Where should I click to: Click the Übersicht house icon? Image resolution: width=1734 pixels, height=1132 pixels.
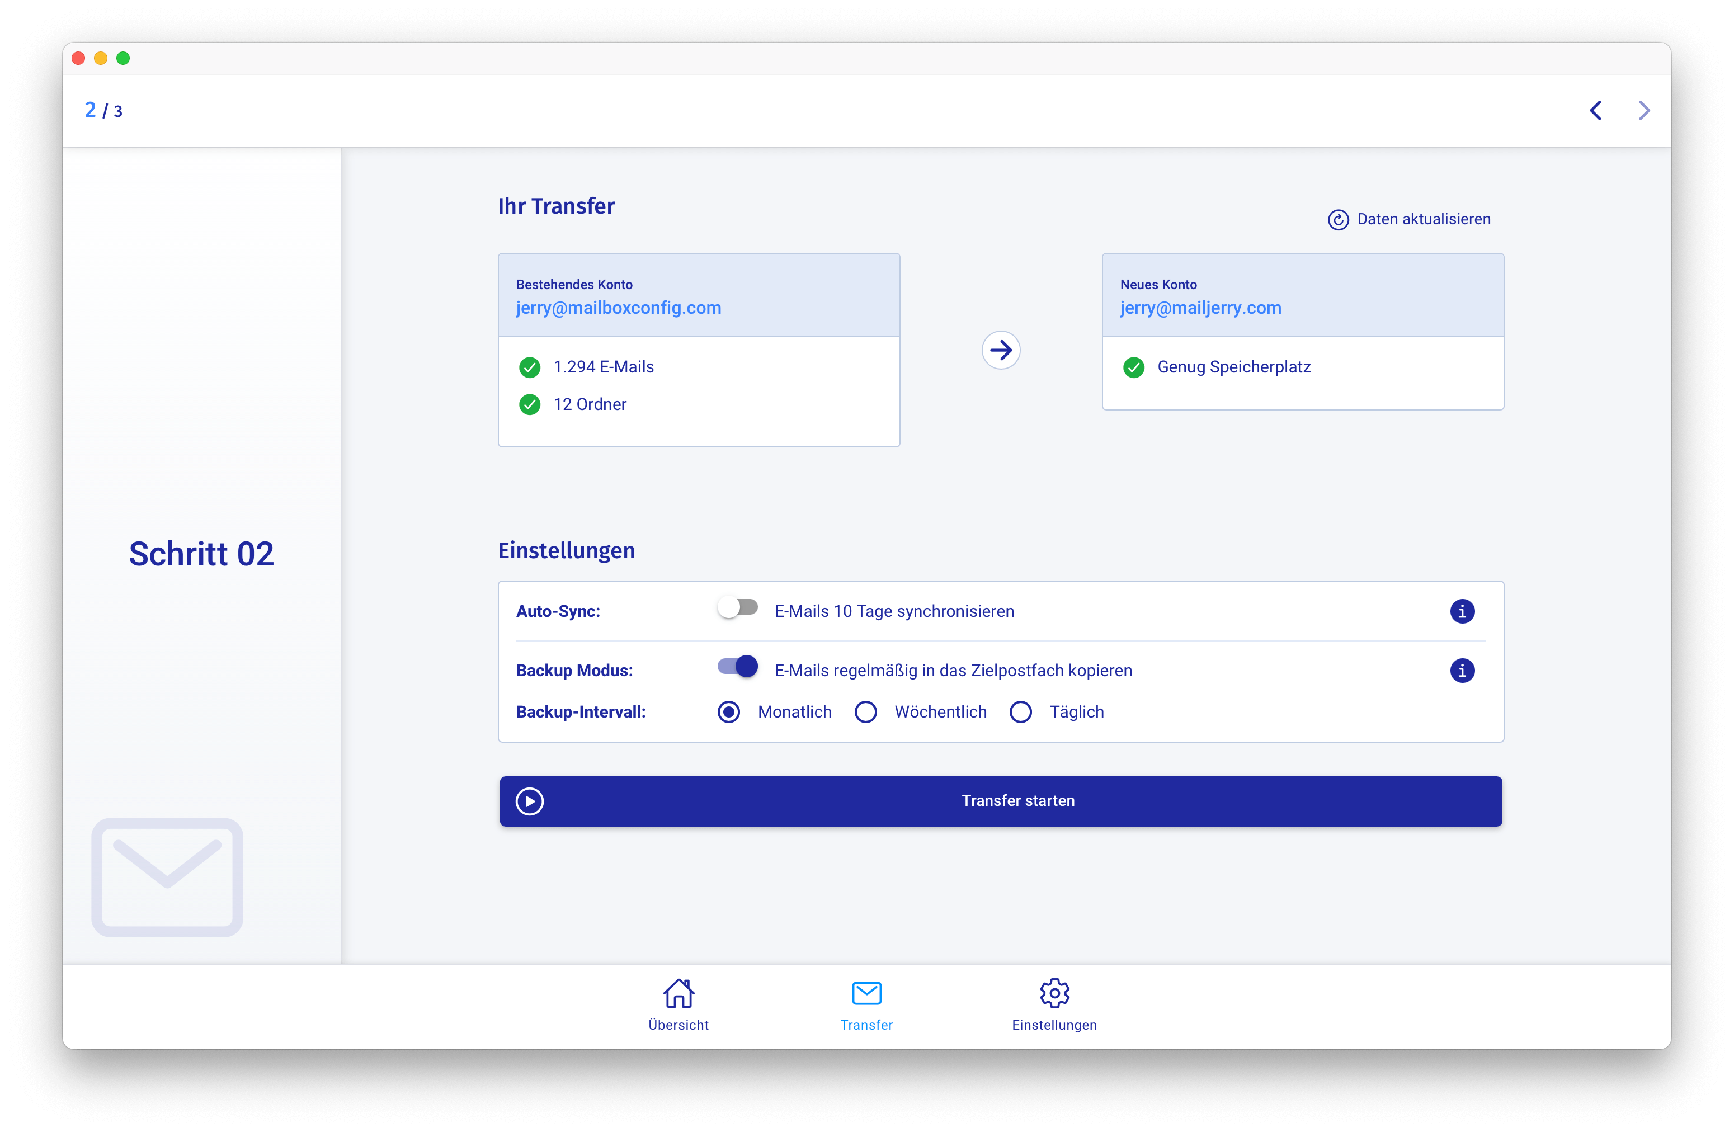tap(678, 993)
